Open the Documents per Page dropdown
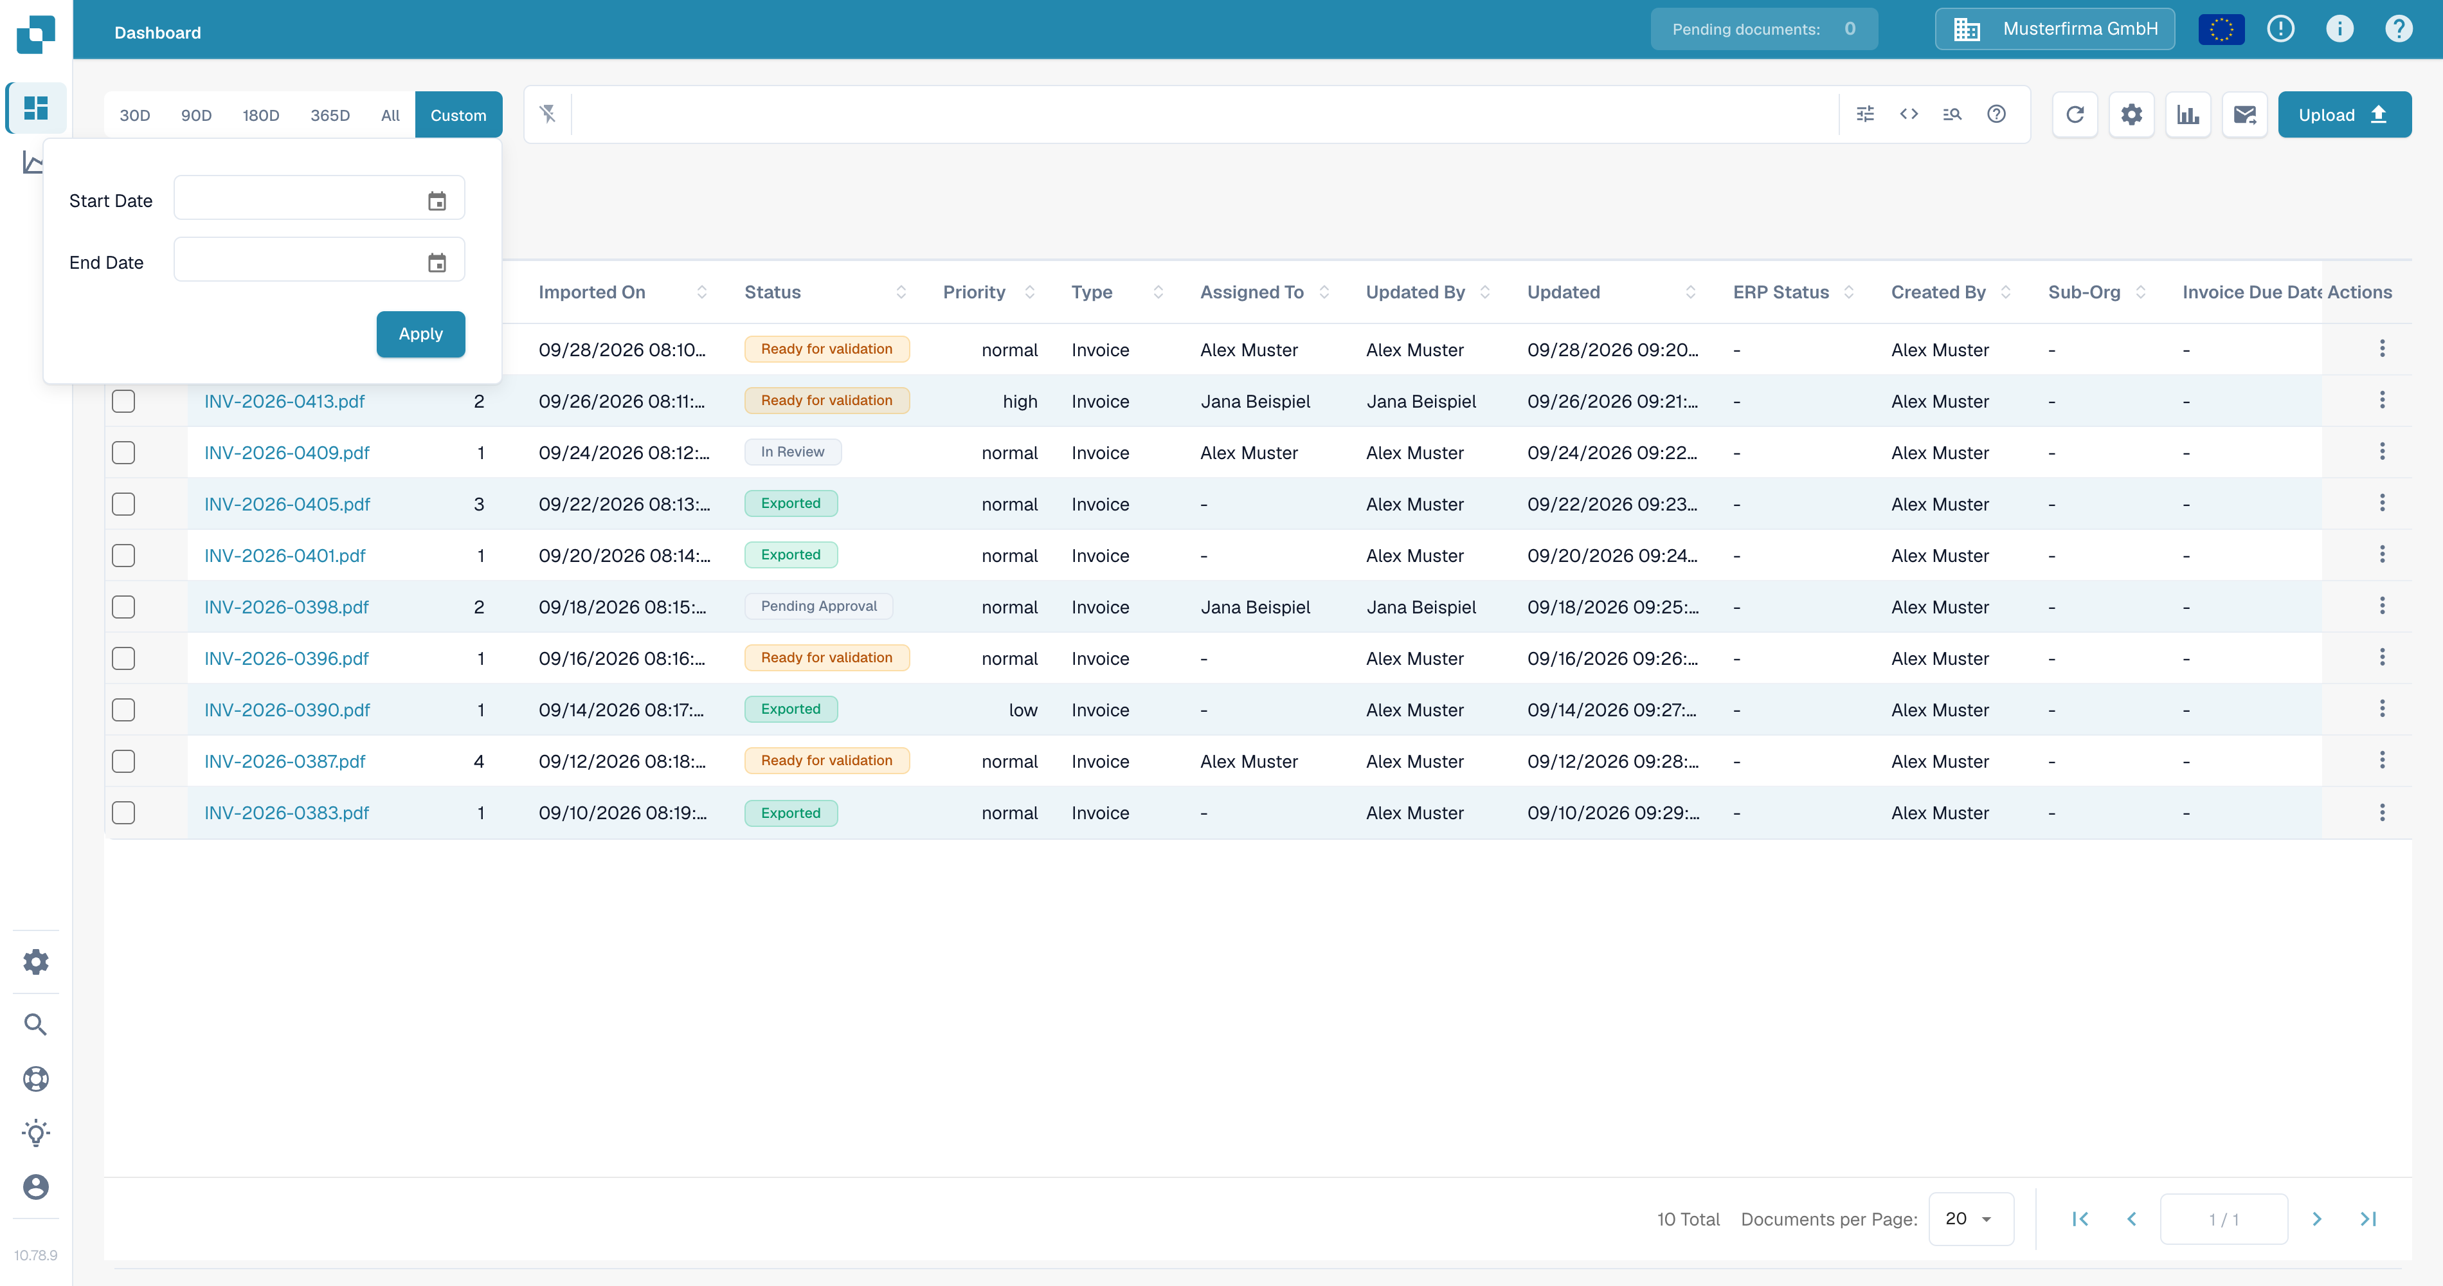The image size is (2443, 1286). pos(1970,1218)
